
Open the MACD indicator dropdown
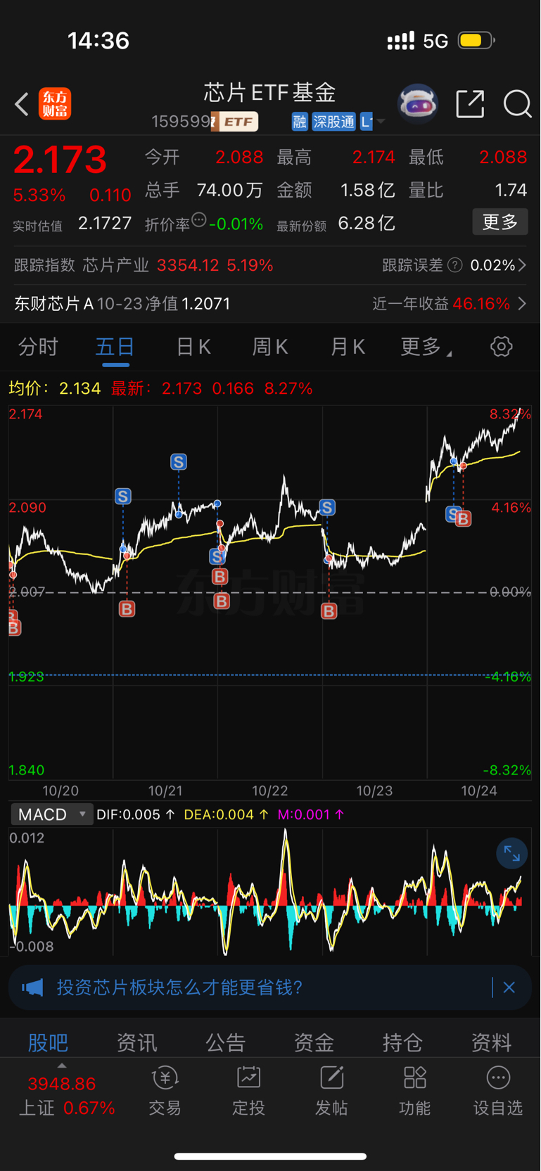(x=51, y=814)
